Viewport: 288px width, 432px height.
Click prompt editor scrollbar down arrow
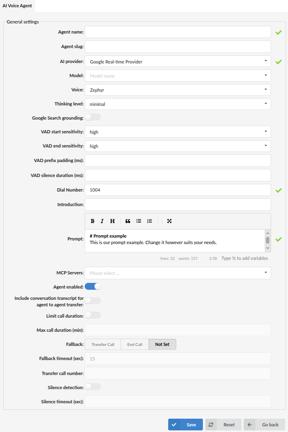(268, 249)
